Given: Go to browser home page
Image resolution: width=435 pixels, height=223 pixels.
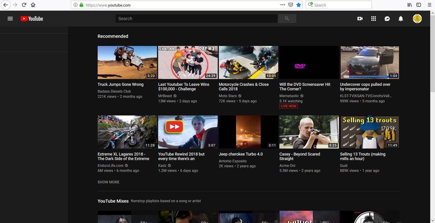Looking at the screenshot, I should (x=33, y=5).
